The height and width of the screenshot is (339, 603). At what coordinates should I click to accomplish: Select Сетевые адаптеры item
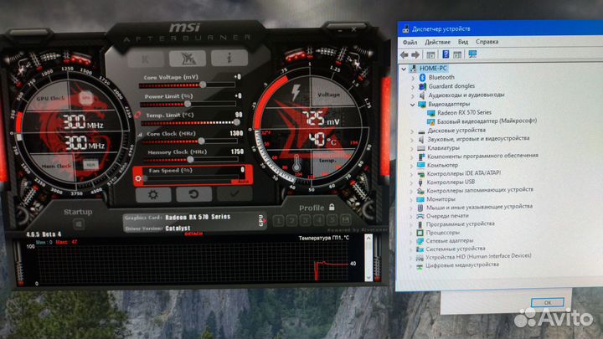tap(450, 241)
